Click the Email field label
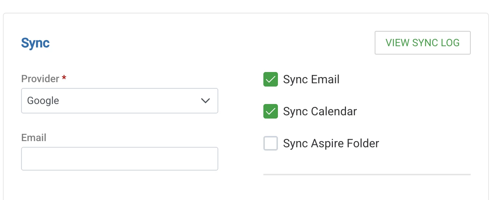 34,138
